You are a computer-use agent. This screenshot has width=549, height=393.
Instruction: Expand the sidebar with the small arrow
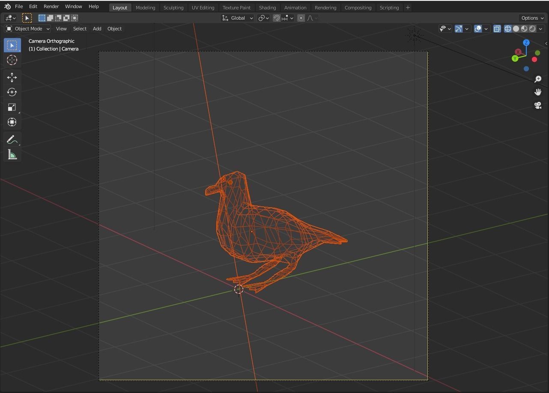coord(546,43)
